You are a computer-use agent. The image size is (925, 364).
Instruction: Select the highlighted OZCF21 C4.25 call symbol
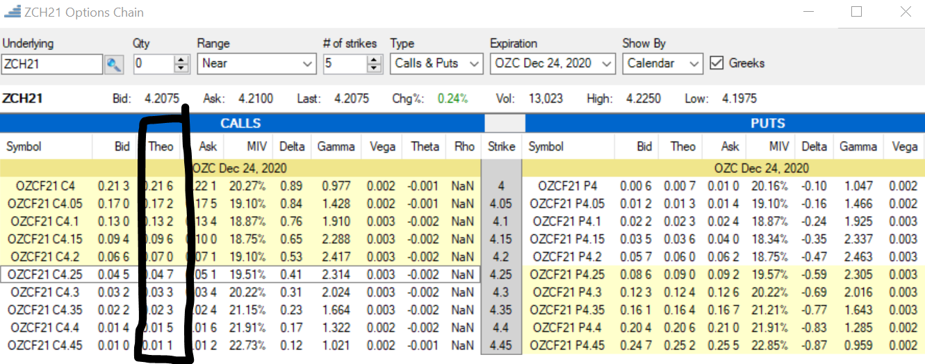pos(44,274)
